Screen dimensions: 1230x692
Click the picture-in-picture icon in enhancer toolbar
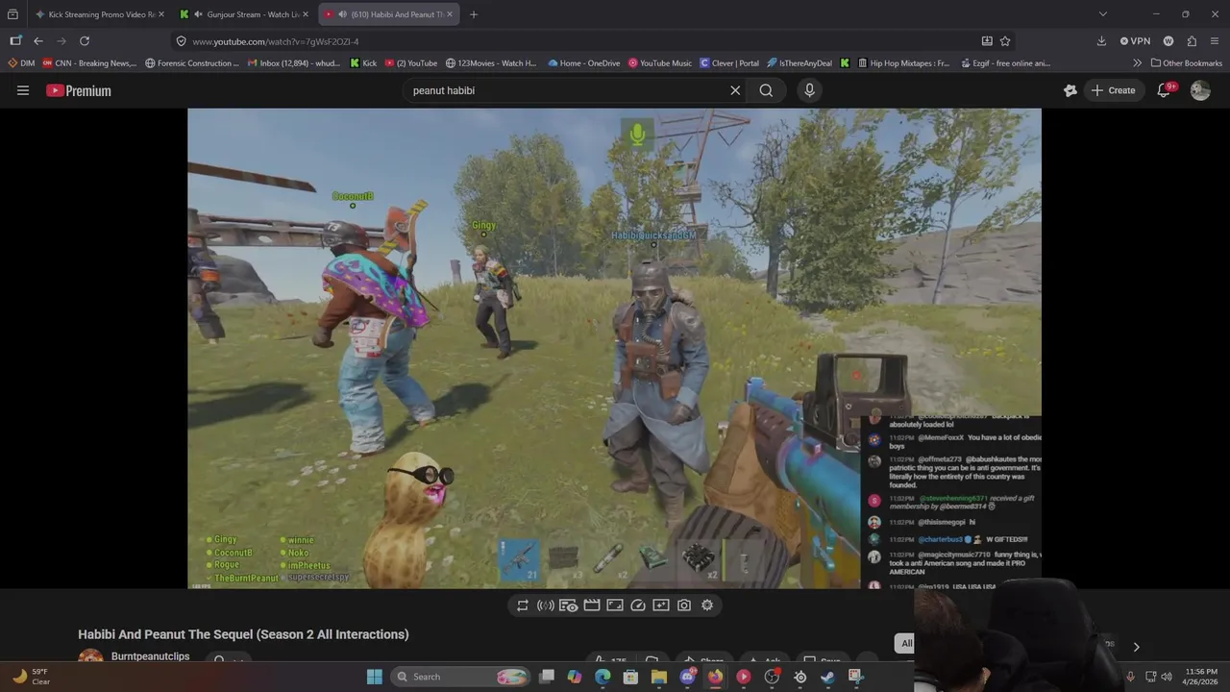(661, 605)
